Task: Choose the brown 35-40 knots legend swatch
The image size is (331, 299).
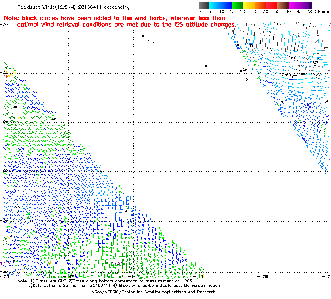Action: (x=283, y=5)
